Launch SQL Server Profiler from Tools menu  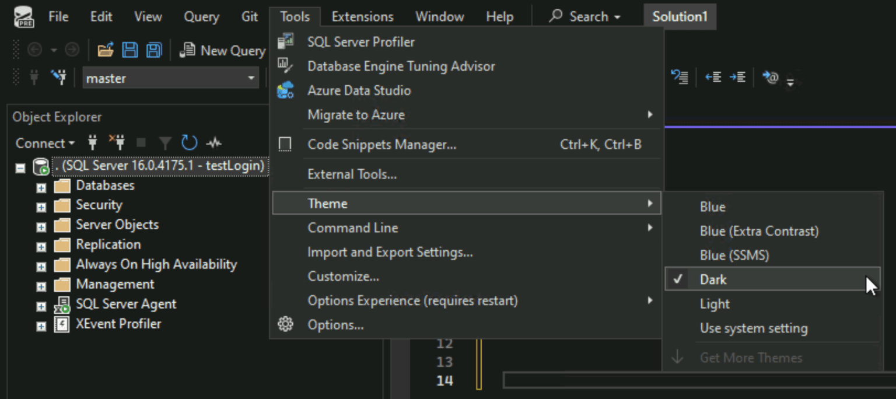[360, 41]
